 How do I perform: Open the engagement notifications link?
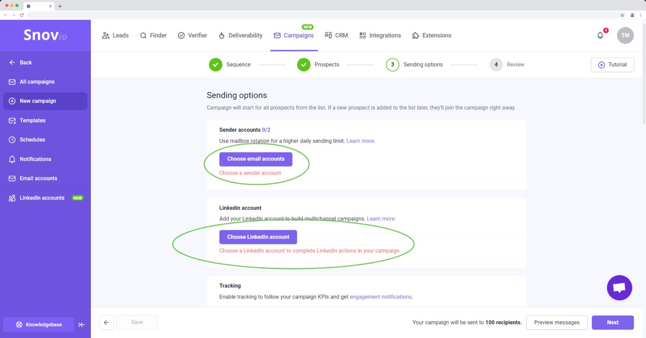(x=381, y=297)
